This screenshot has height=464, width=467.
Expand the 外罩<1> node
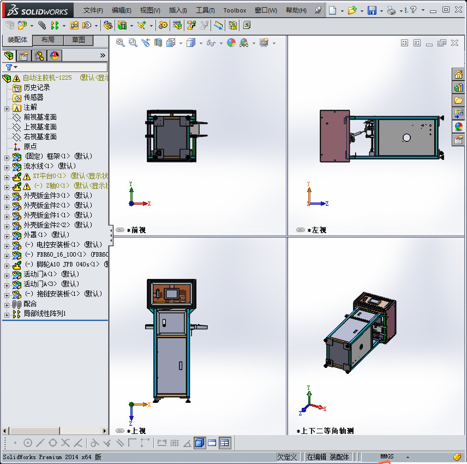coord(7,236)
